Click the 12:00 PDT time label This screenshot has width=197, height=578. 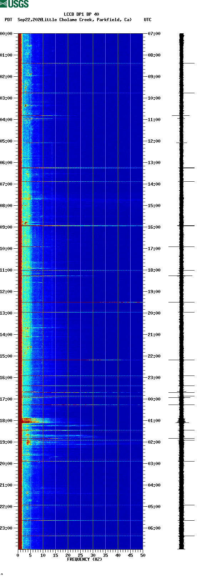(6, 292)
